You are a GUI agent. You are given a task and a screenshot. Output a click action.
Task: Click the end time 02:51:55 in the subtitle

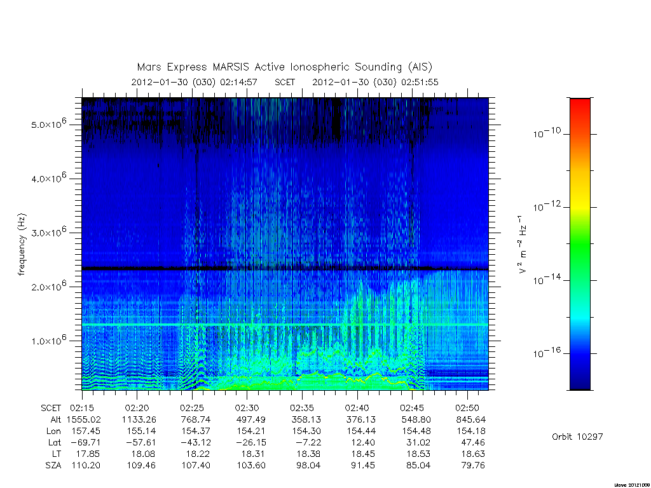[x=420, y=82]
